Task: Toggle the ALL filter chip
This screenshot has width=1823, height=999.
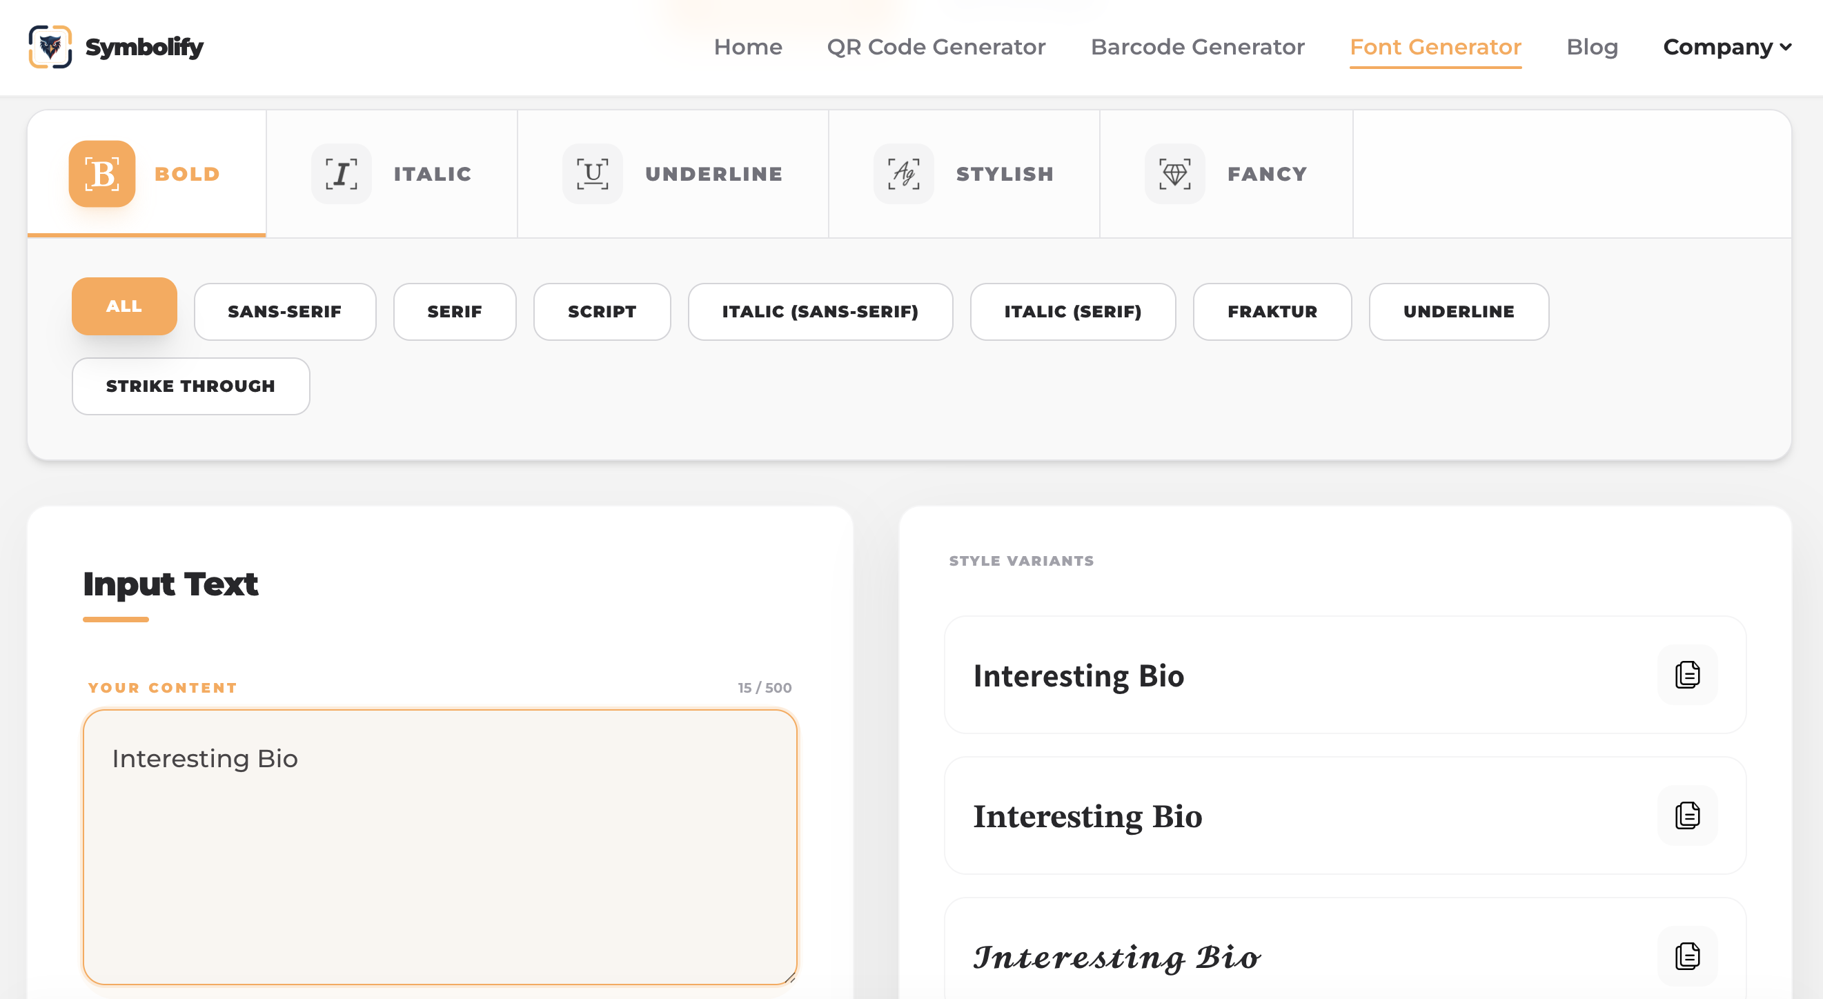Action: (124, 306)
